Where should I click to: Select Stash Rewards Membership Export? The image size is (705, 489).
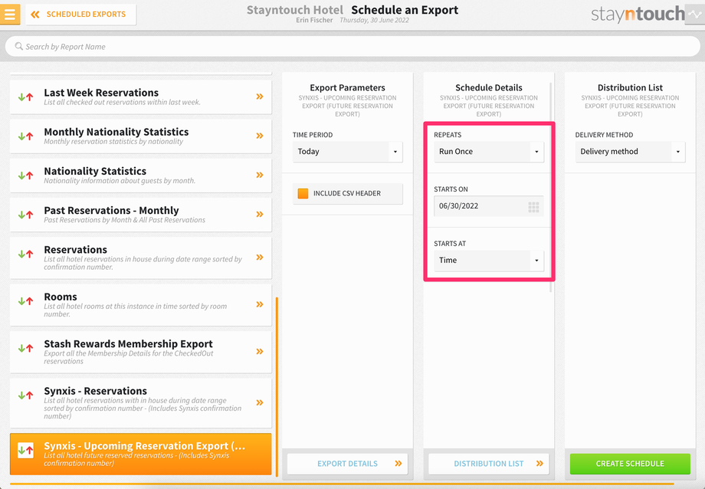141,352
